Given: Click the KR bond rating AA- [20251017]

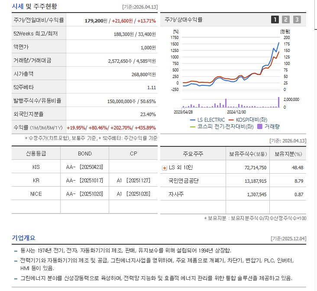Looking at the screenshot, I should [84, 181].
